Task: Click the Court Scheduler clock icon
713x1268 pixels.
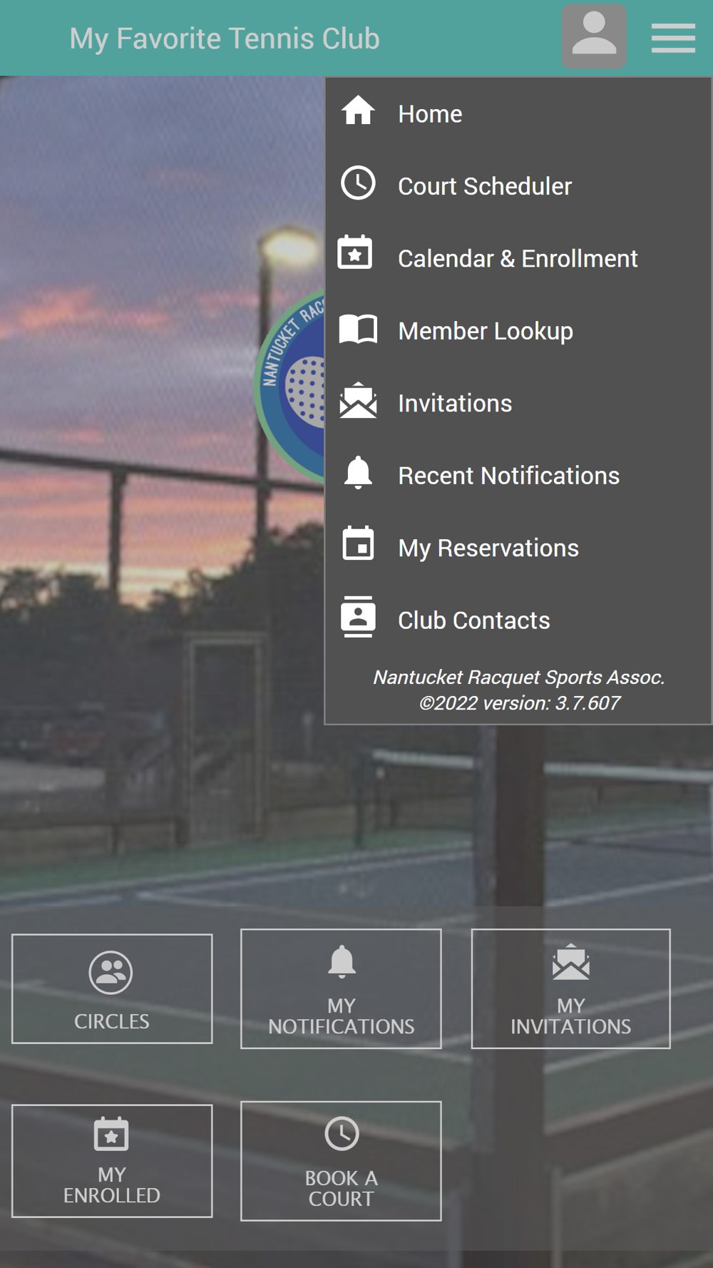Action: pyautogui.click(x=358, y=183)
